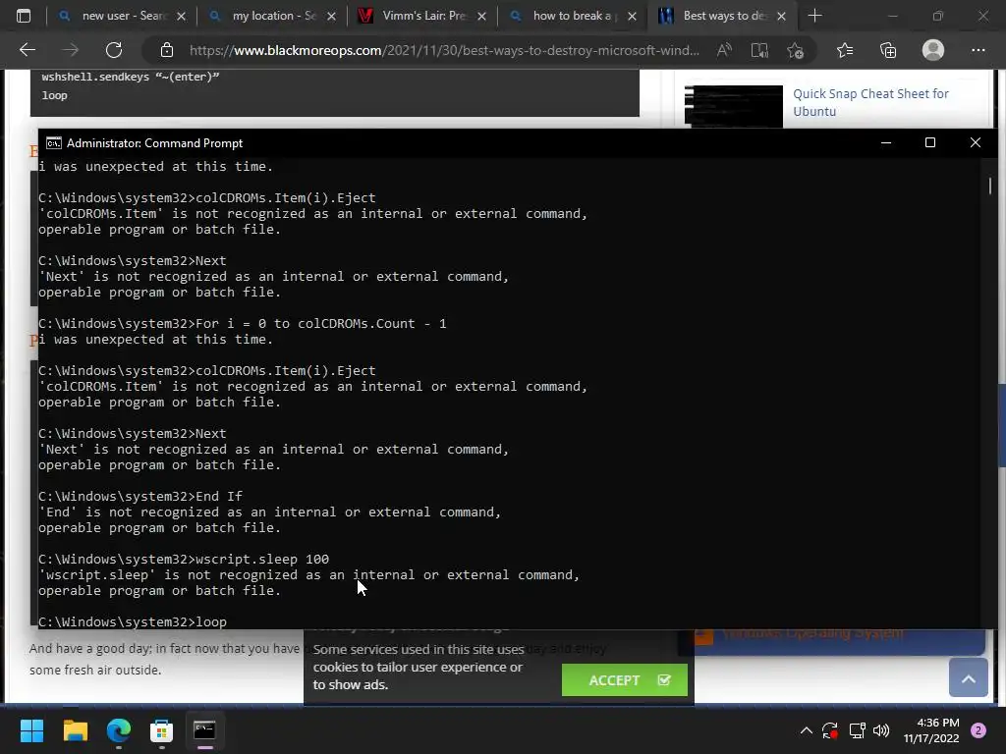This screenshot has width=1006, height=754.
Task: Open Edge Settings and more menu
Action: 978,50
